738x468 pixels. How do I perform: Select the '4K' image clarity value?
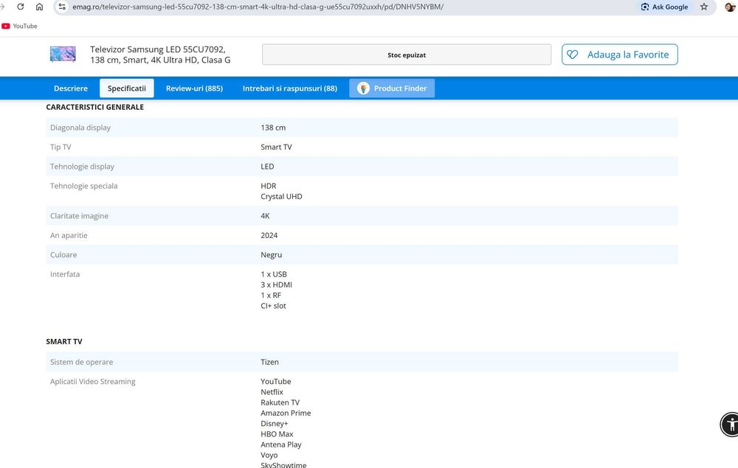265,216
